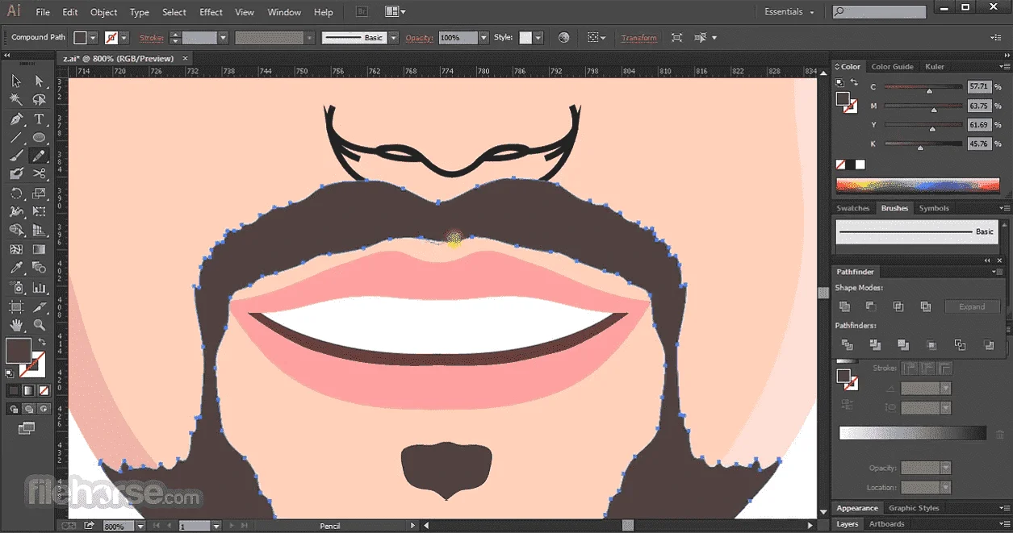
Task: Select the Pencil tool
Action: (x=39, y=156)
